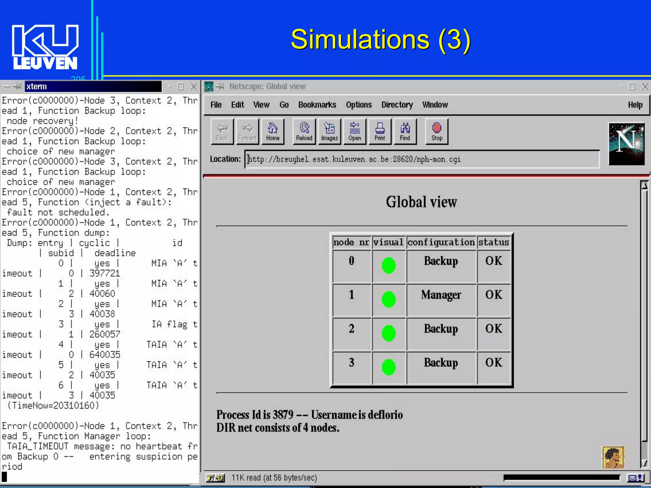The image size is (651, 488).
Task: Click the 'node nr' table header
Action: [351, 242]
